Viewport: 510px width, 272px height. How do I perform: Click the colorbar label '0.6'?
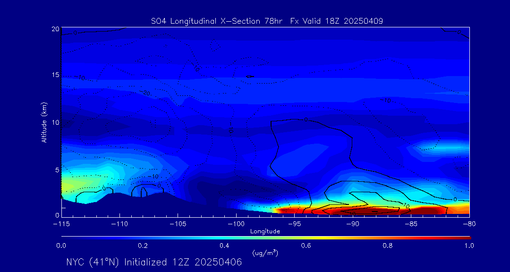click(x=306, y=246)
